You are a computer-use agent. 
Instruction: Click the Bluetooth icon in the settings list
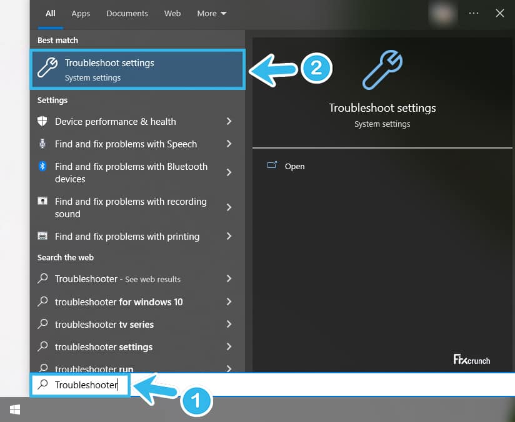pos(42,166)
